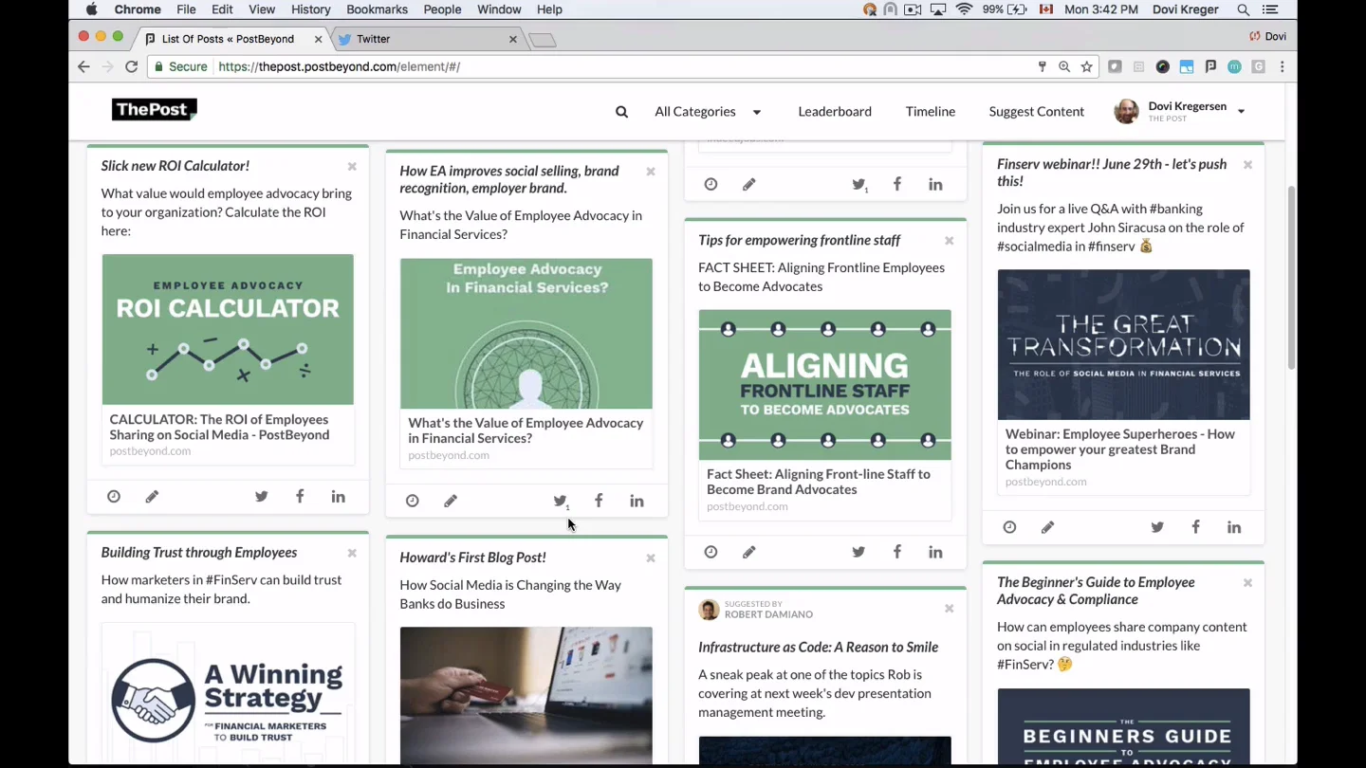Focus the Chrome address bar URL
Viewport: 1366px width, 768px height.
pos(339,66)
